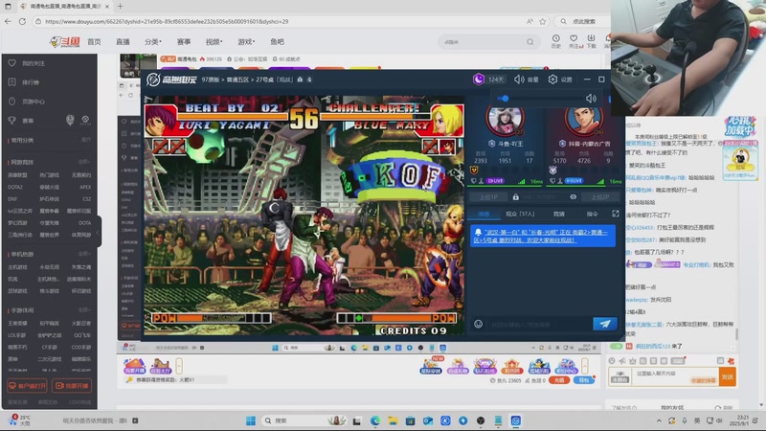Open the blue announcement link in chat
Image resolution: width=766 pixels, height=431 pixels.
tap(541, 236)
